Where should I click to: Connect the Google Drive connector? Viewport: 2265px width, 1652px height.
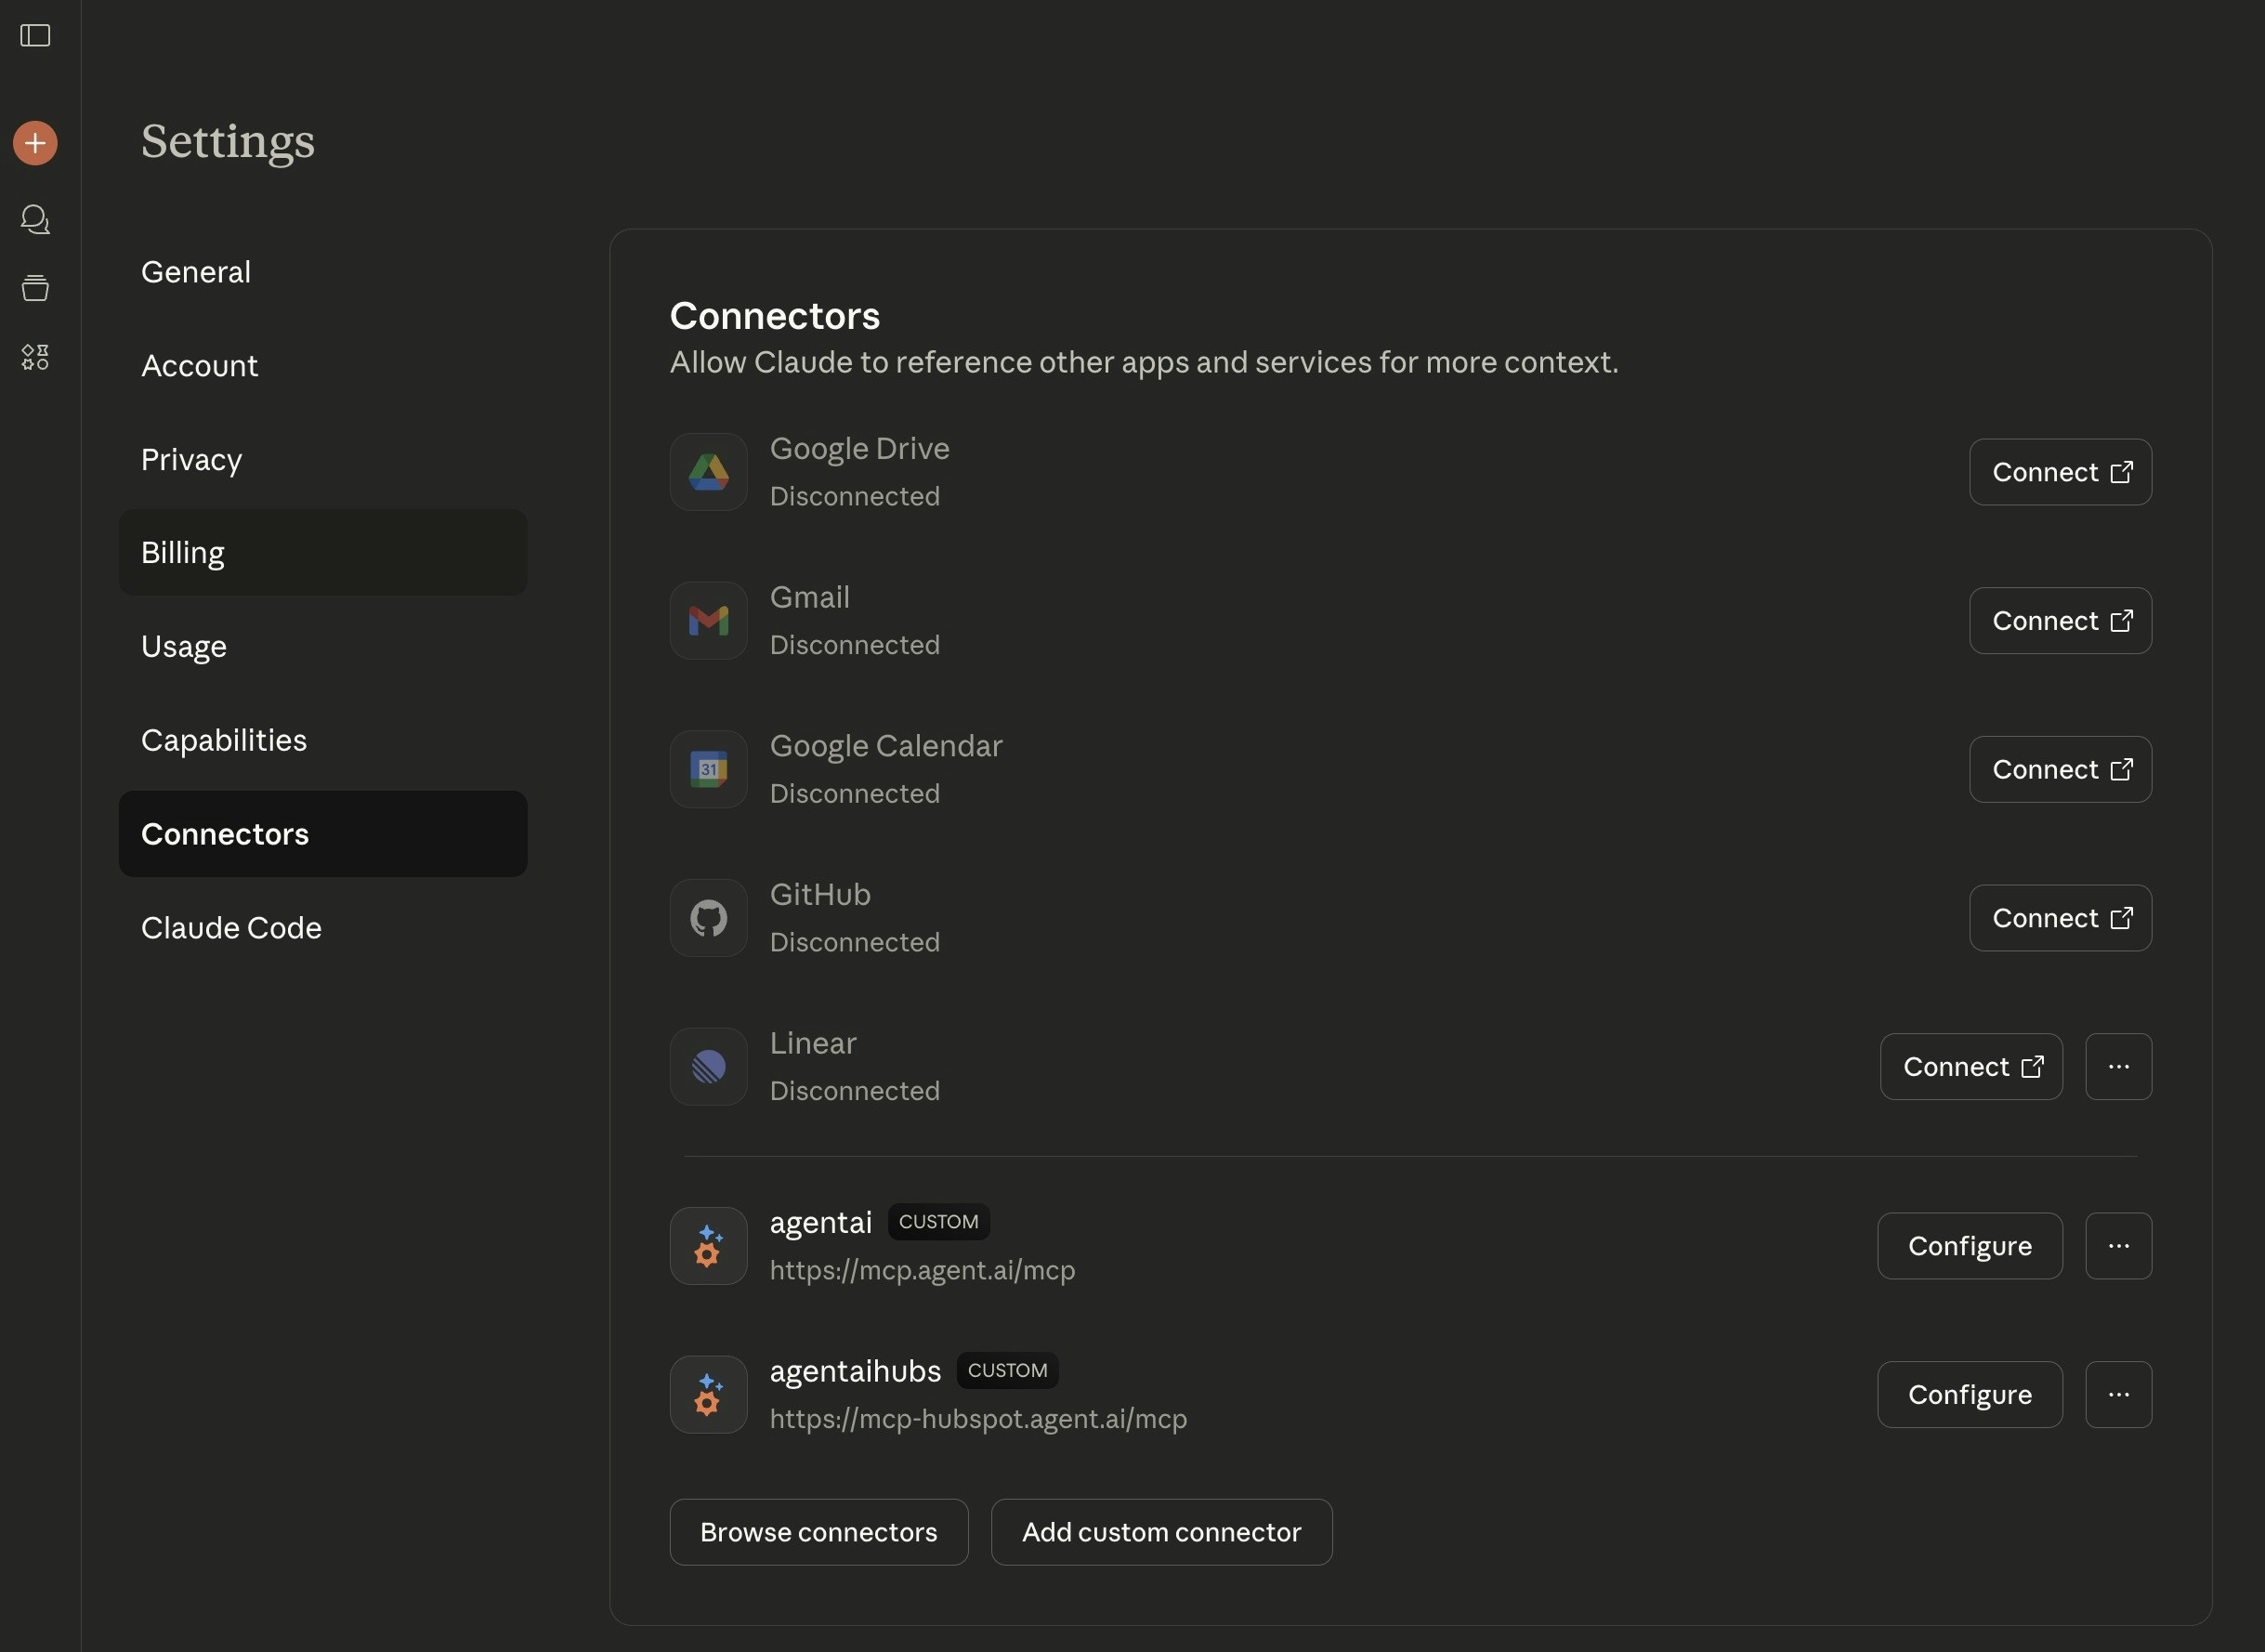(x=2060, y=472)
